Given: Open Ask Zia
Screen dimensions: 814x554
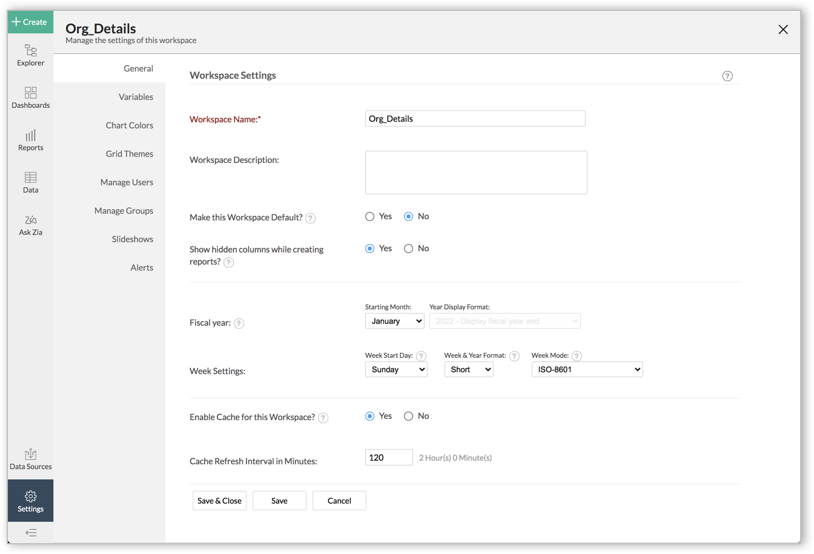Looking at the screenshot, I should [30, 224].
